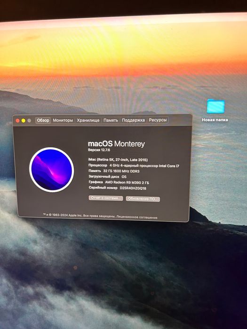Screen dimensions: 247x329
Task: Click the Загрузочный диск OS line
Action: (x=108, y=177)
